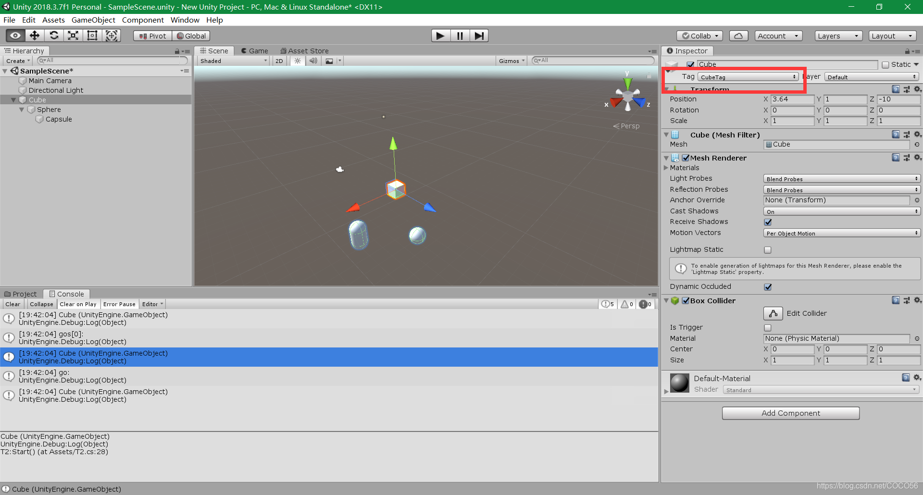Select the combined Transform tool

point(112,36)
